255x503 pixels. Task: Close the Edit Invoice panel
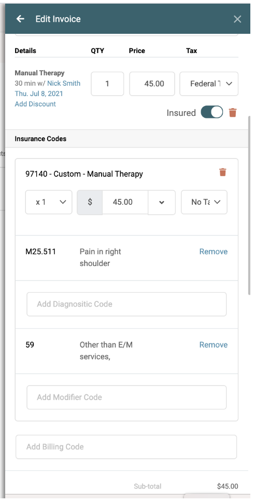click(x=237, y=19)
